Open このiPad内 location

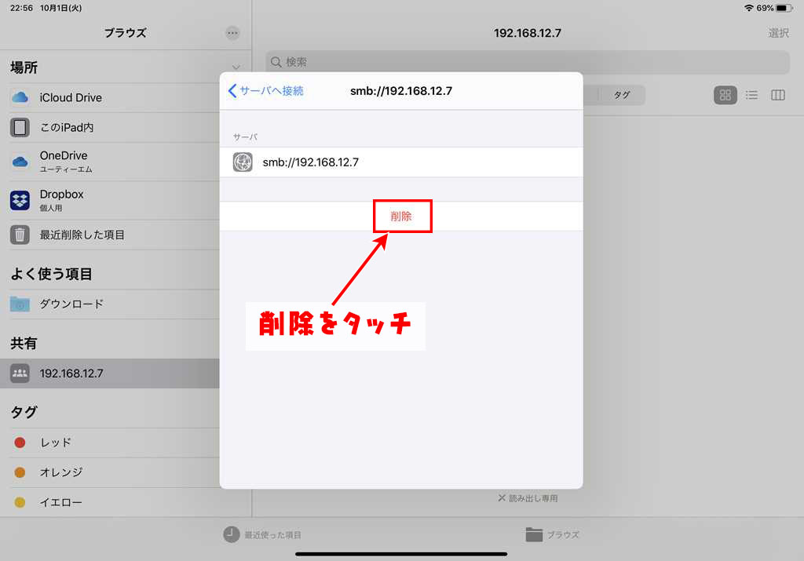(114, 127)
